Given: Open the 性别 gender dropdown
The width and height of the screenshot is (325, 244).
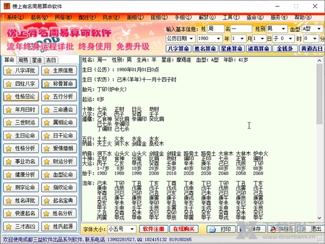Looking at the screenshot, I should point(283,29).
